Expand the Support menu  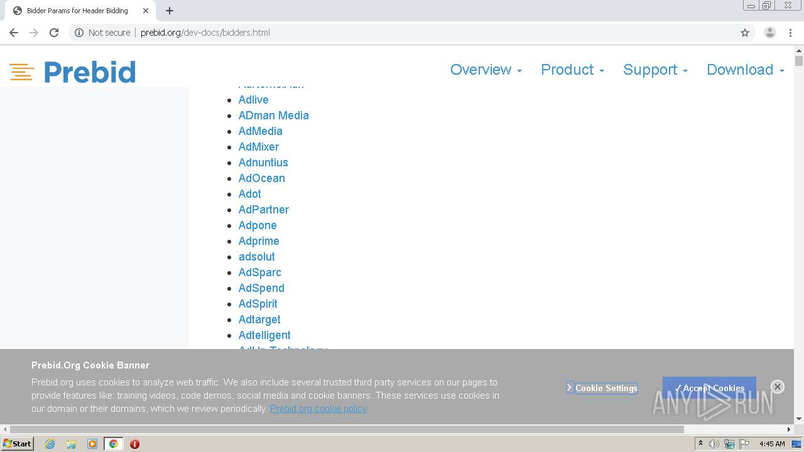tap(655, 70)
